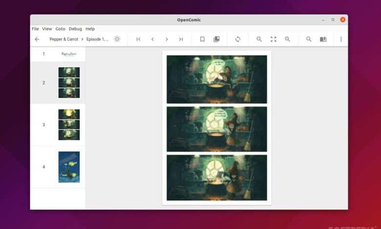This screenshot has height=229, width=381.
Task: Zoom in on the page
Action: [287, 39]
